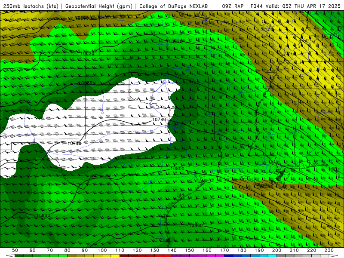Screen dimensions: 344x258
Task: Click the '200' color bar tick label
Action: tap(276, 250)
